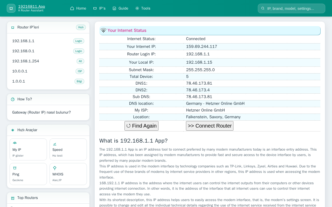Open 'Gateway (Router IP) nasıl bulunur?' link
This screenshot has width=332, height=207.
41,112
